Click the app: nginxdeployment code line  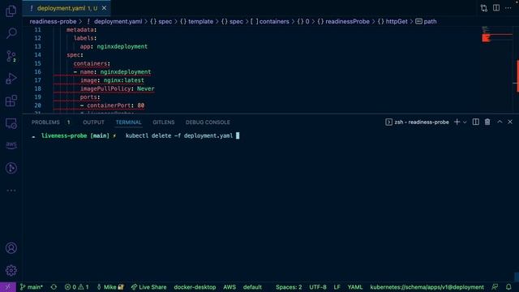coord(114,47)
